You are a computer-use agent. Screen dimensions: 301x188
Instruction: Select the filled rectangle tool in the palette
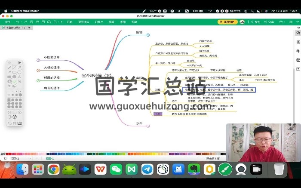click(9, 77)
